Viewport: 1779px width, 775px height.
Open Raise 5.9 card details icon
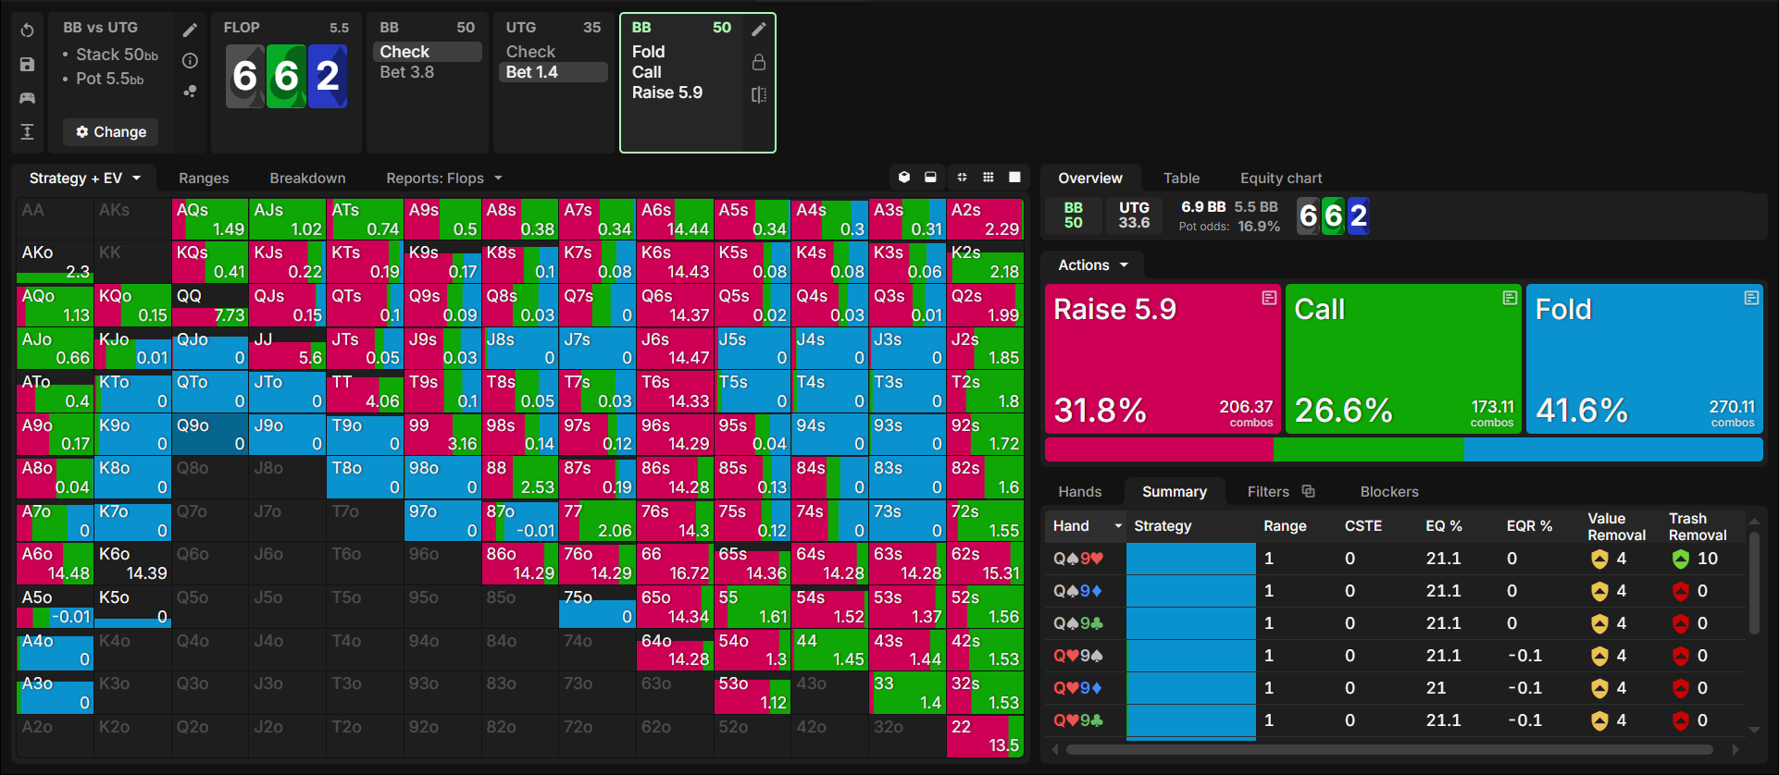(1269, 298)
